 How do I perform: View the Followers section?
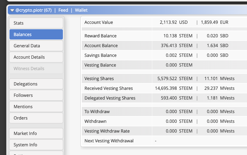click(36, 95)
